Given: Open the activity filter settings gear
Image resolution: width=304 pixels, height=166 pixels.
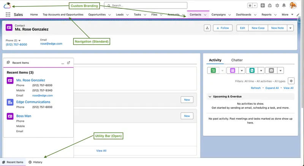Looking at the screenshot, I should click(291, 81).
